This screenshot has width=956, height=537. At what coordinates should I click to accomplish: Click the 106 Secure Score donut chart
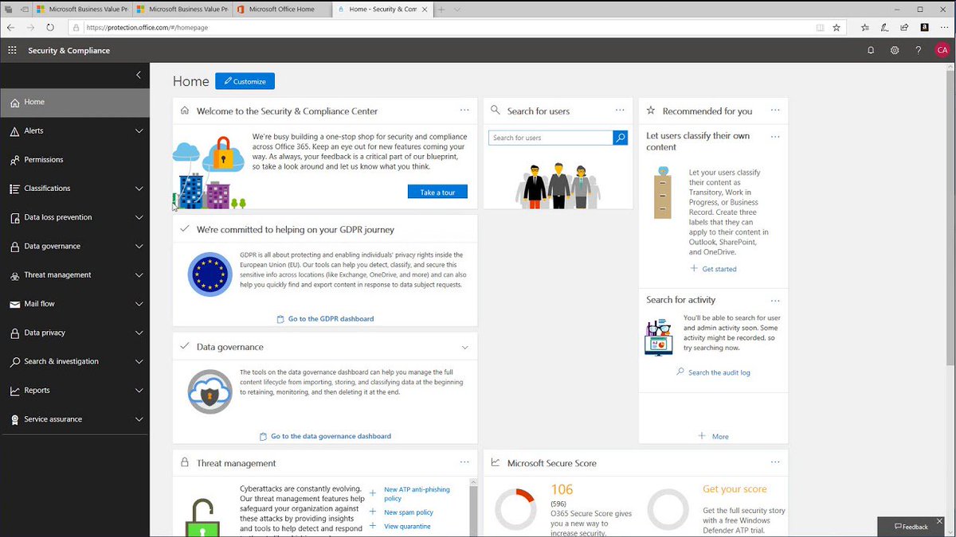point(515,510)
